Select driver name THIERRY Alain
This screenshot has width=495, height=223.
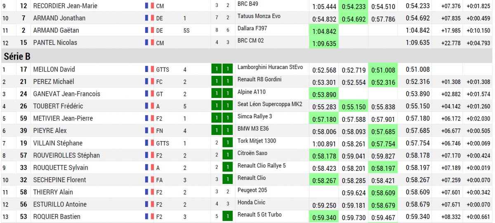53,192
